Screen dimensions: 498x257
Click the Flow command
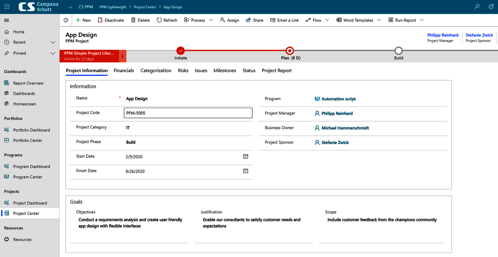[313, 20]
